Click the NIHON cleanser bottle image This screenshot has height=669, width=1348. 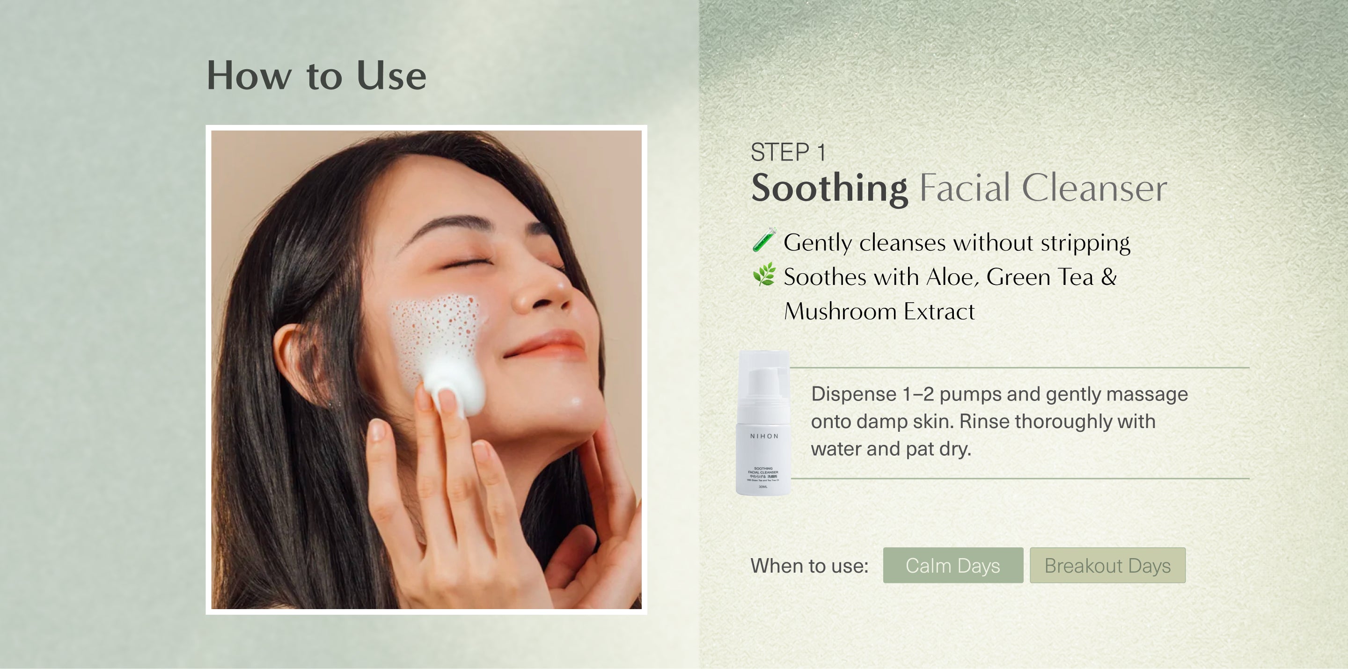(763, 422)
